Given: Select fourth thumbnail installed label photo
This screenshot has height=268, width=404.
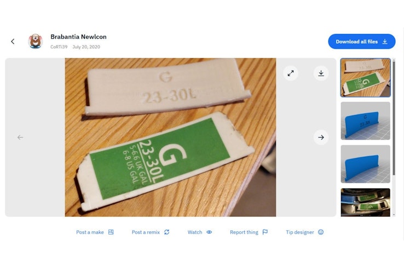Looking at the screenshot, I should 365,202.
